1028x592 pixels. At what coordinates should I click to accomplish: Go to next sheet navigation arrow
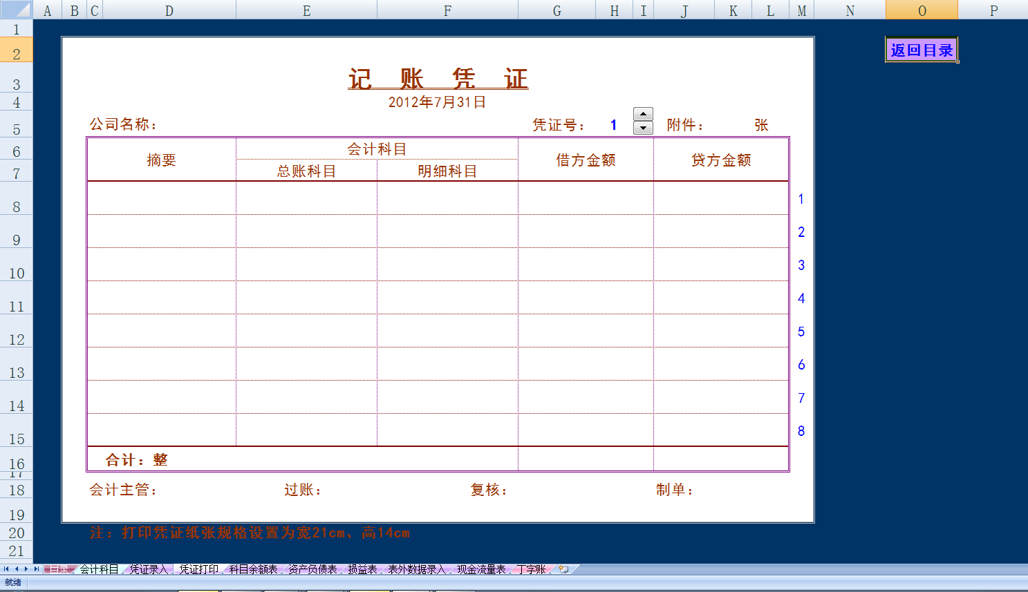point(26,569)
